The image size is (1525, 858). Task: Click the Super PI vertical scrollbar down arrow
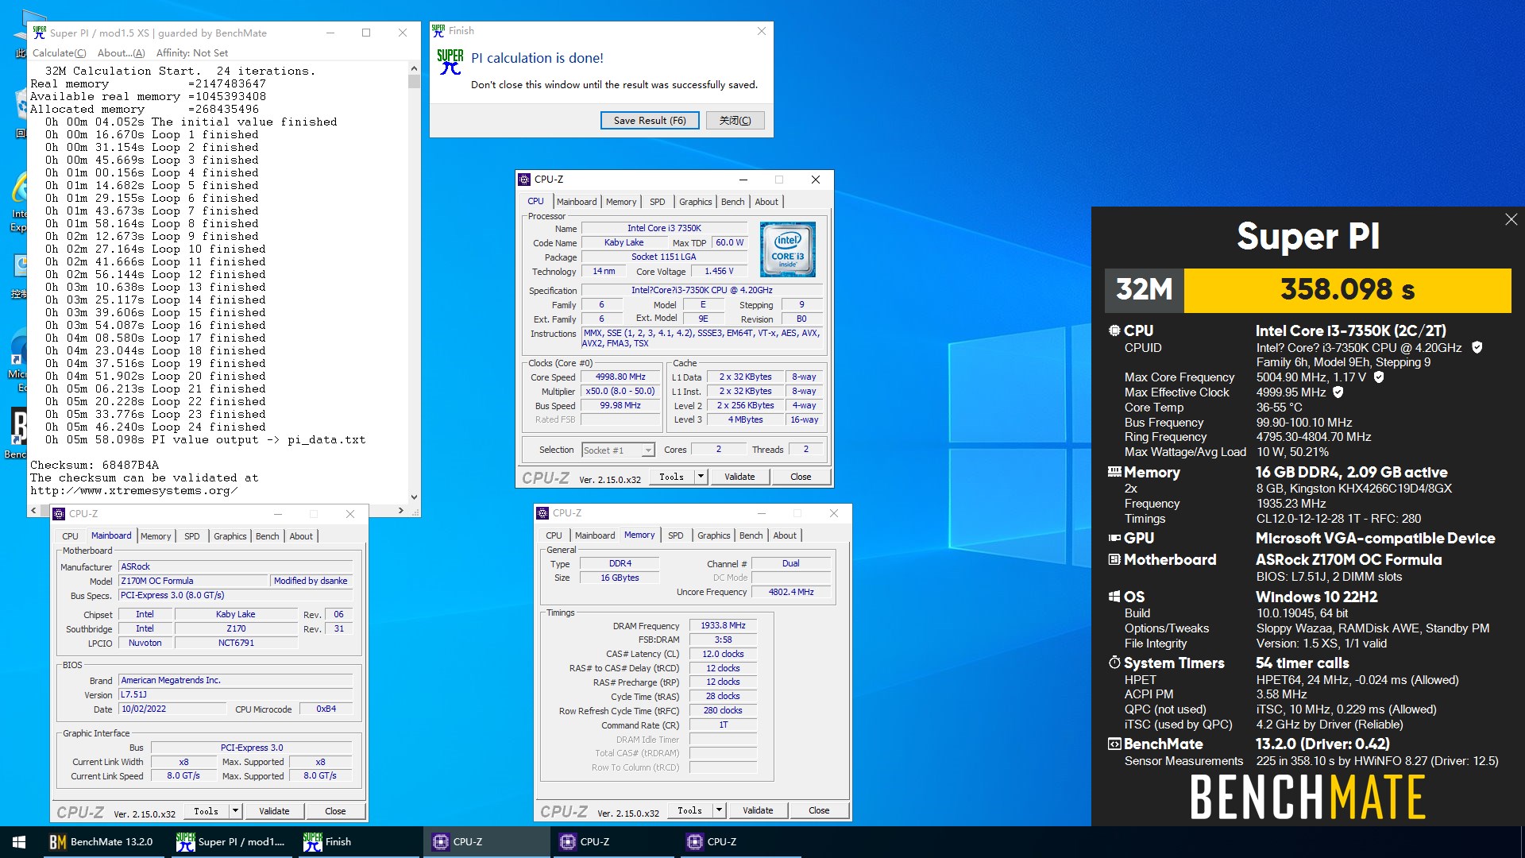(x=414, y=497)
